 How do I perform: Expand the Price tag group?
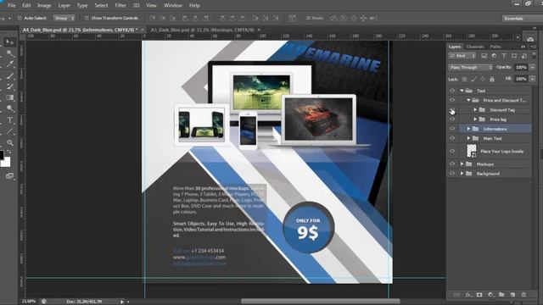click(475, 119)
